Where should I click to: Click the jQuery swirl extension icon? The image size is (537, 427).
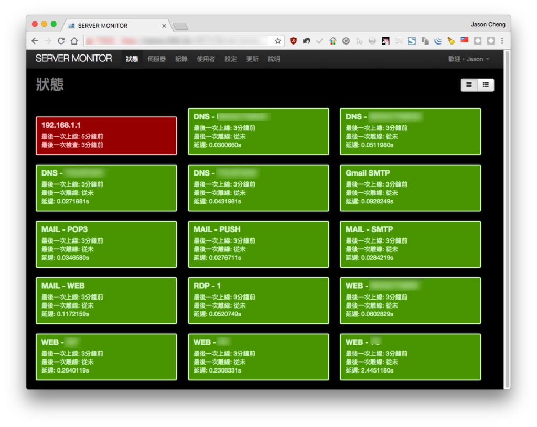(438, 41)
